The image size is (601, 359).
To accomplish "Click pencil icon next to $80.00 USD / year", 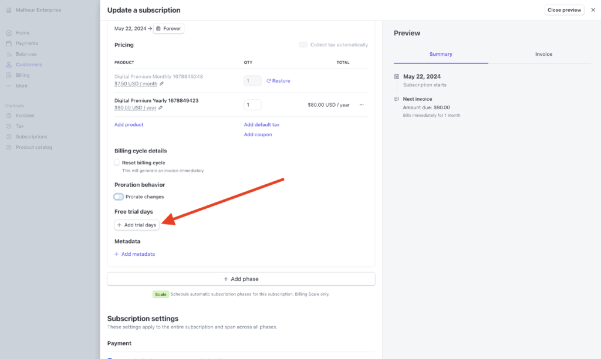I will click(x=161, y=108).
